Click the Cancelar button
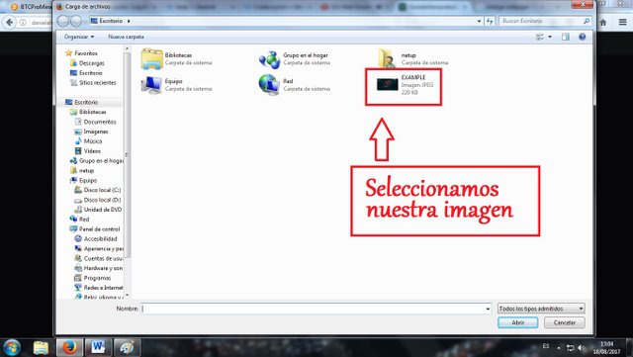Viewport: 633px width, 357px height. [565, 322]
